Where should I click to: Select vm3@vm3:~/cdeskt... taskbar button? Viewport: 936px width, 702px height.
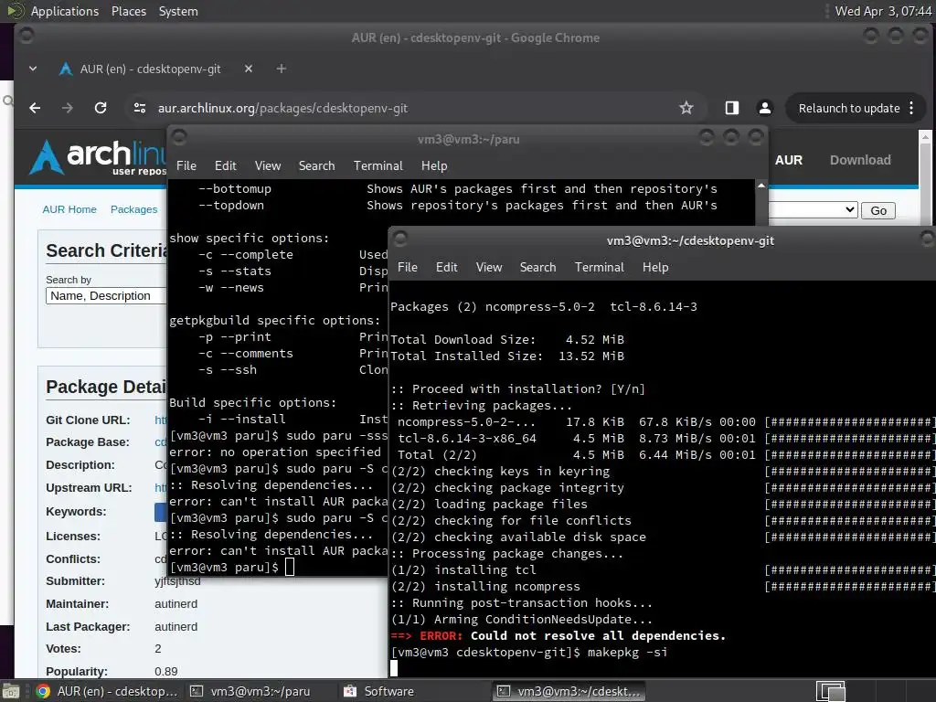[x=569, y=691]
